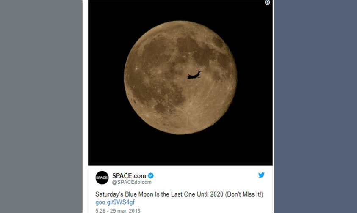Open the Twitter bird logo

(x=261, y=175)
